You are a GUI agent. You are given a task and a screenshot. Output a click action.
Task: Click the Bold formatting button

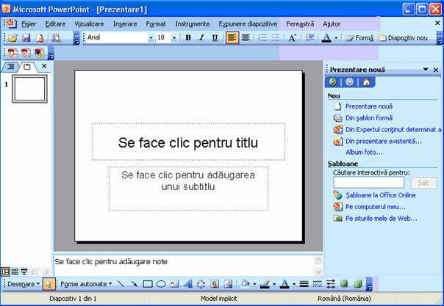(x=188, y=37)
